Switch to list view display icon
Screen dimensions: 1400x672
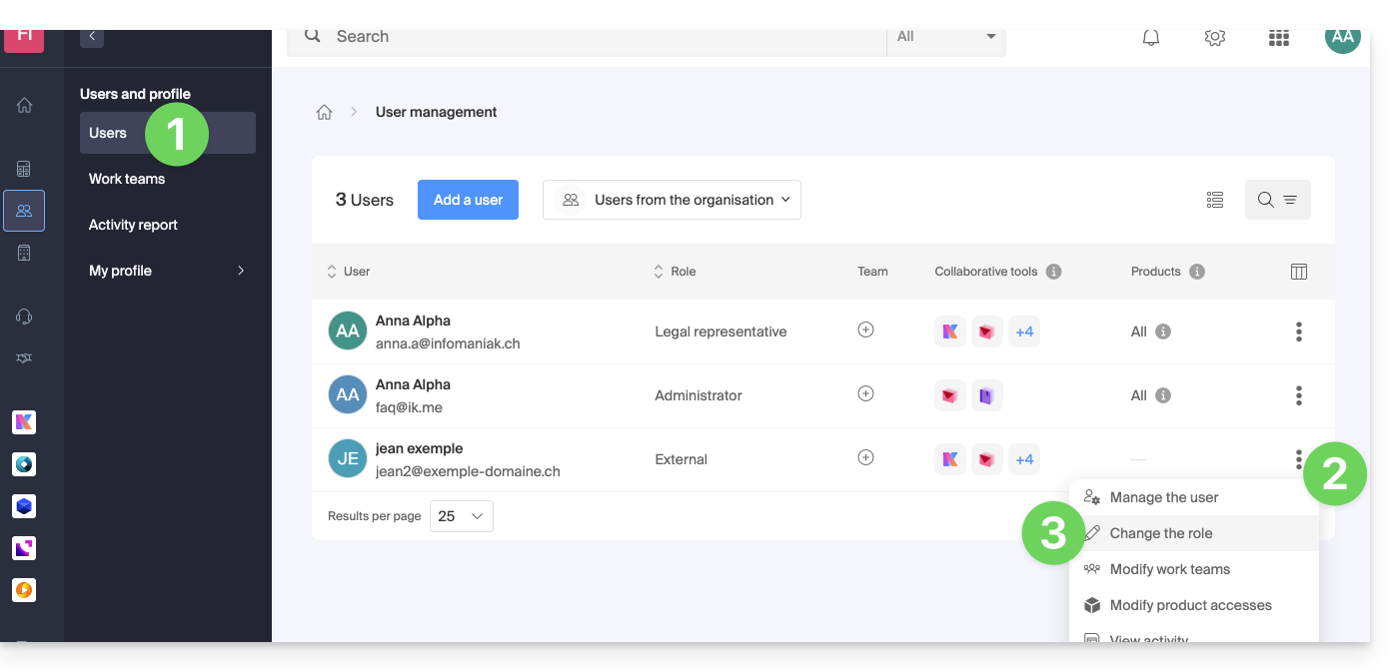[x=1215, y=200]
